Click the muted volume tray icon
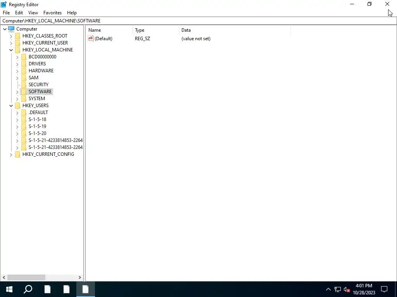This screenshot has height=297, width=397. click(x=347, y=289)
